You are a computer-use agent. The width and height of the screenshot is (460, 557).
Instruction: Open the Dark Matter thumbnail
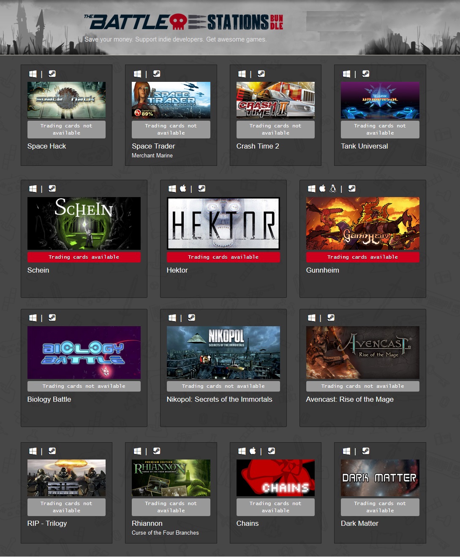[380, 478]
